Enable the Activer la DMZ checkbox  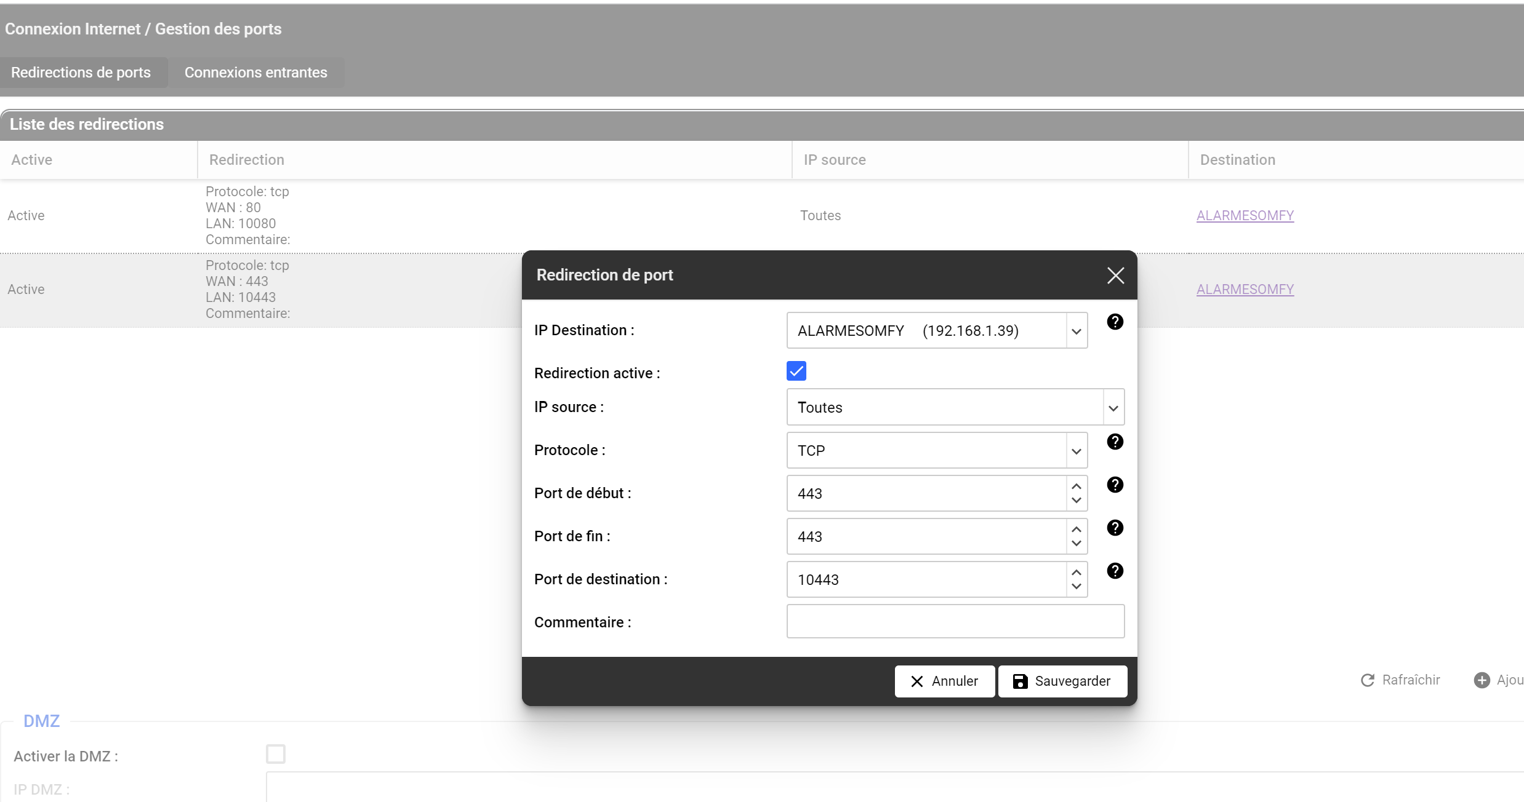[x=276, y=754]
